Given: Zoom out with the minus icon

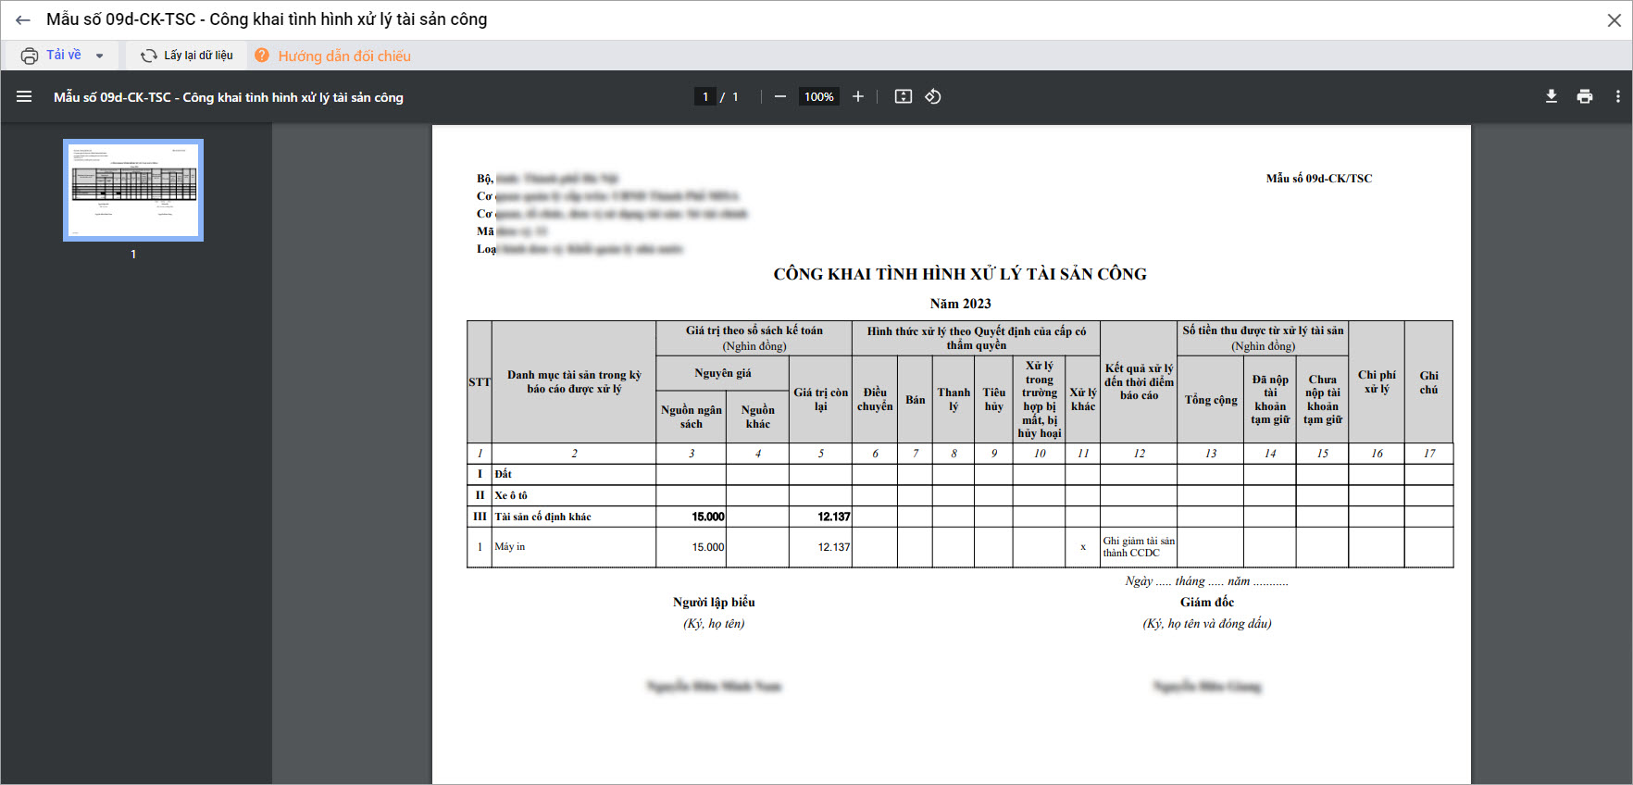Looking at the screenshot, I should tap(780, 96).
